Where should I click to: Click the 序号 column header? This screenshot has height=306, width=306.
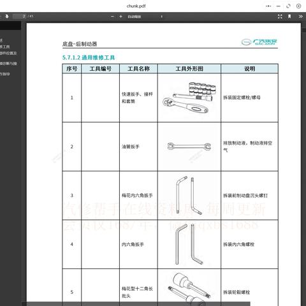click(x=72, y=69)
